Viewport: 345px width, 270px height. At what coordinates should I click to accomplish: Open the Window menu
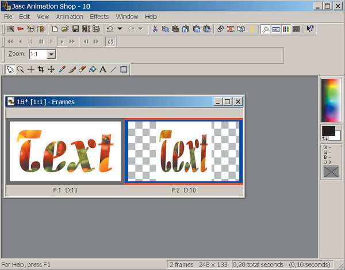127,17
